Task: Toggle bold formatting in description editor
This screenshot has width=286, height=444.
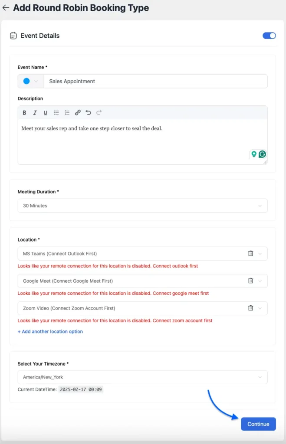Action: 24,113
